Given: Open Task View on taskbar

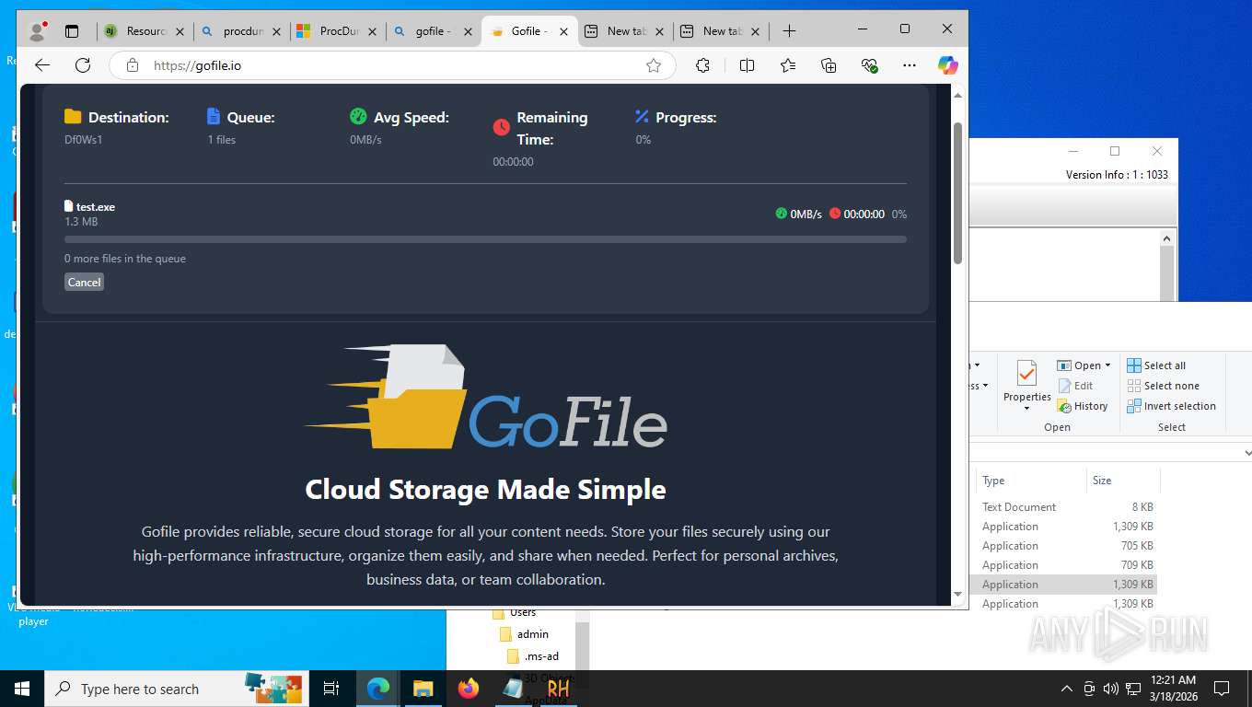Looking at the screenshot, I should 331,689.
